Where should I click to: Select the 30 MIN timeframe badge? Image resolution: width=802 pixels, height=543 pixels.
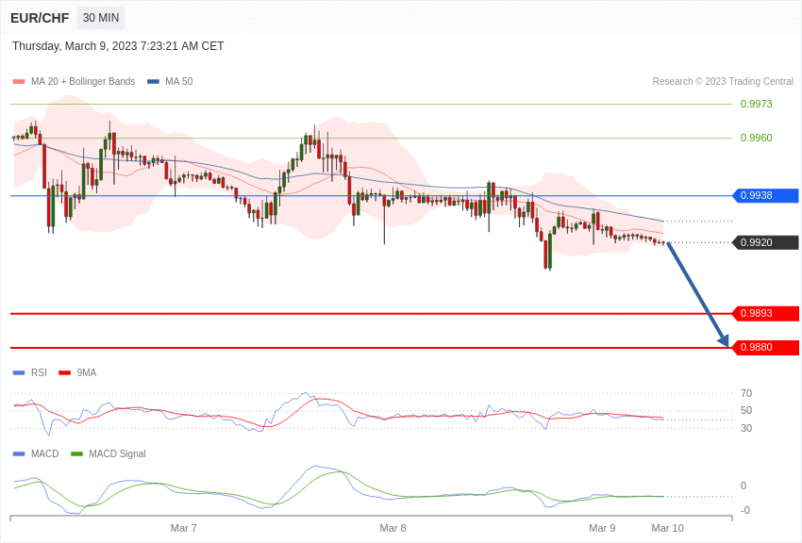101,18
